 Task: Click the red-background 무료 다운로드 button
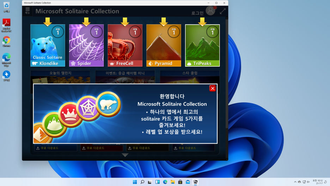(x=102, y=148)
